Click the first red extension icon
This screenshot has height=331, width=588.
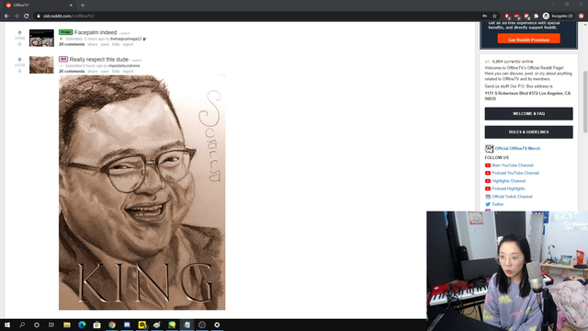(x=507, y=17)
